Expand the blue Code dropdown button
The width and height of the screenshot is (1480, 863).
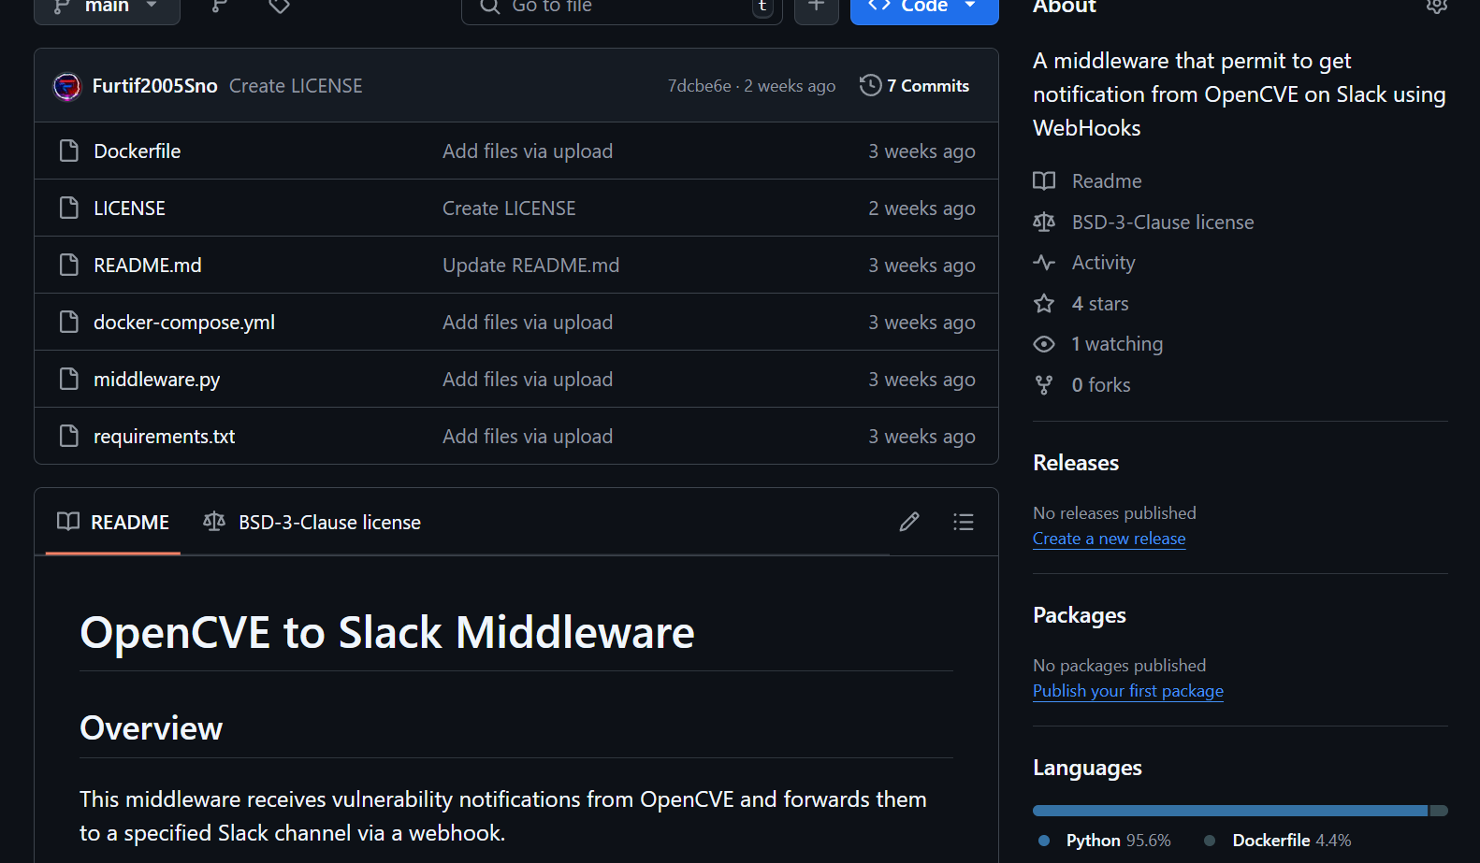924,7
